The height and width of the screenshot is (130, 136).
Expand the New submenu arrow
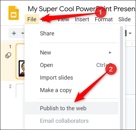click(110, 53)
